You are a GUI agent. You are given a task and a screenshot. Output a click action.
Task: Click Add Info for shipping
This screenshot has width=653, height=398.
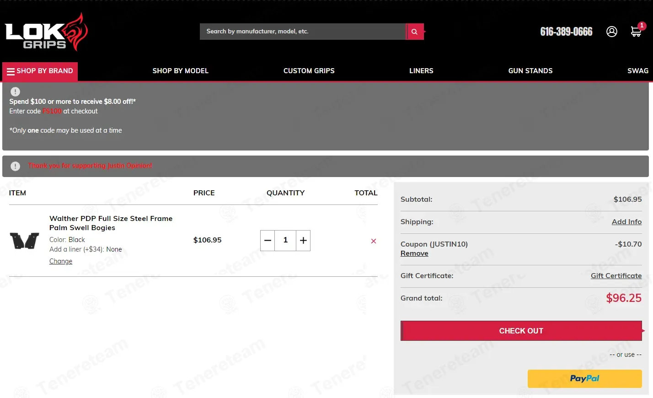pos(626,222)
